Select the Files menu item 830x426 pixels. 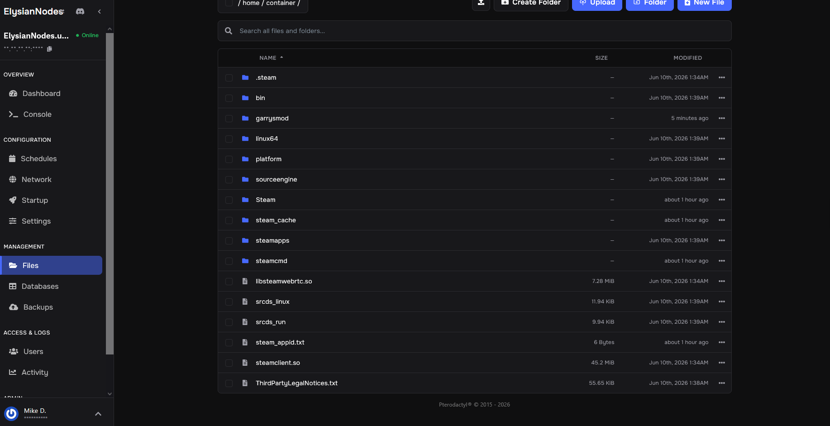pos(51,265)
